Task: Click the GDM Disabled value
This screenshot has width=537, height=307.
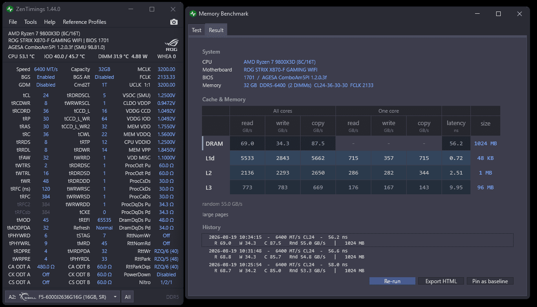Action: 46,85
